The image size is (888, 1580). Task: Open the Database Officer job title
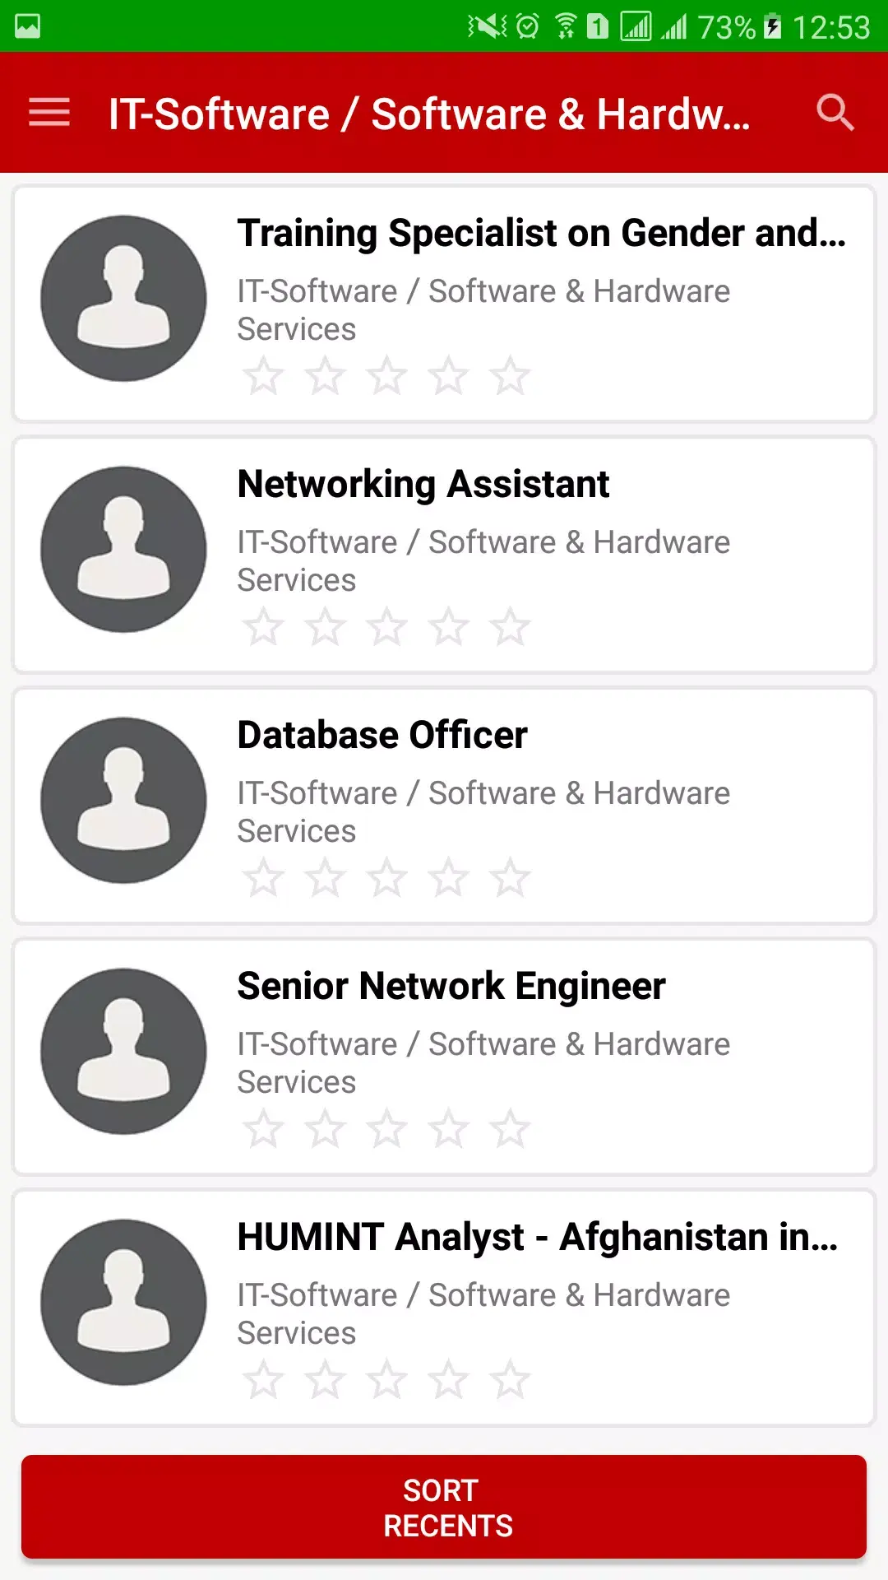click(382, 735)
